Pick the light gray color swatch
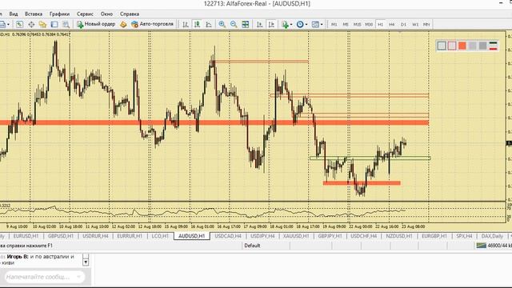Viewport: 512px width, 288px height. pos(473,46)
